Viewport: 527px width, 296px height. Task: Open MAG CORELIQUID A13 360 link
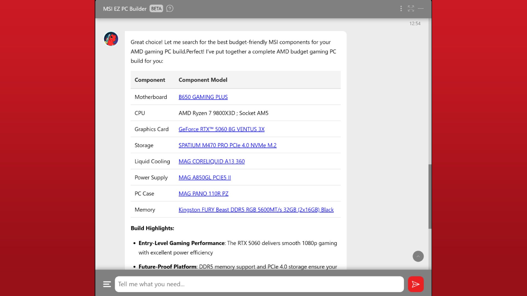coord(212,161)
